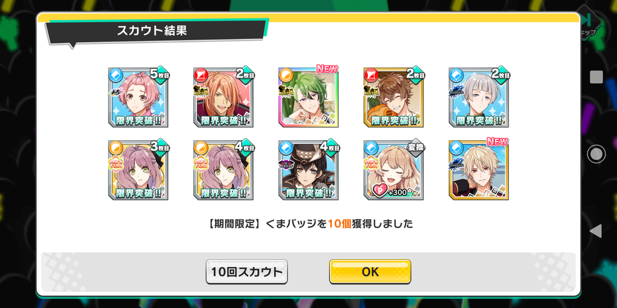Select the purple-haired card marked 3枚目
This screenshot has height=308, width=617.
(138, 170)
